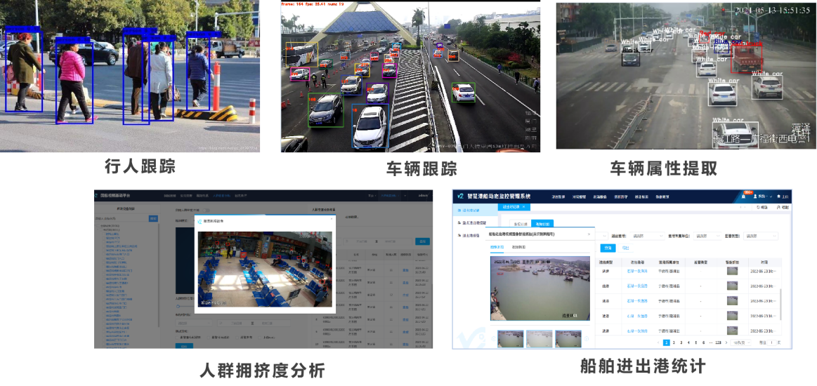This screenshot has width=817, height=386.
Task: Switch to second tab in ship snapshot dialog
Action: tap(518, 248)
